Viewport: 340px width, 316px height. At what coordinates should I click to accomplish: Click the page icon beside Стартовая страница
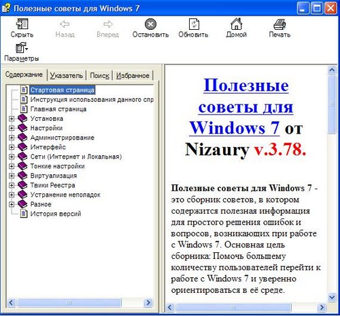click(24, 90)
